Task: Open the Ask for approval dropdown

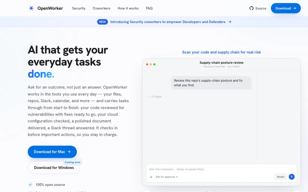Action: coord(167,177)
